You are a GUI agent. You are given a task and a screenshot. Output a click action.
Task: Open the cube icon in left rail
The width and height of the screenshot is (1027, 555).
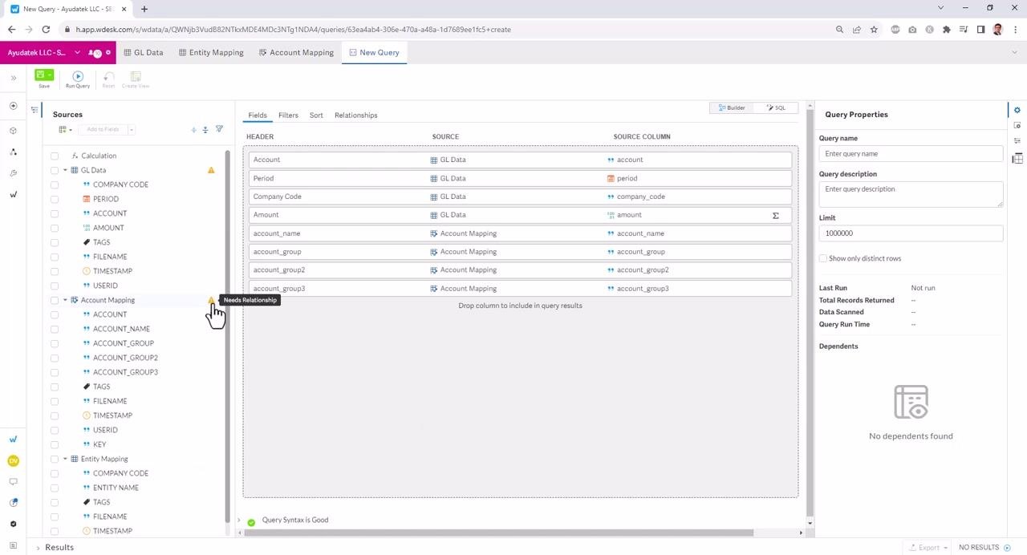(13, 130)
